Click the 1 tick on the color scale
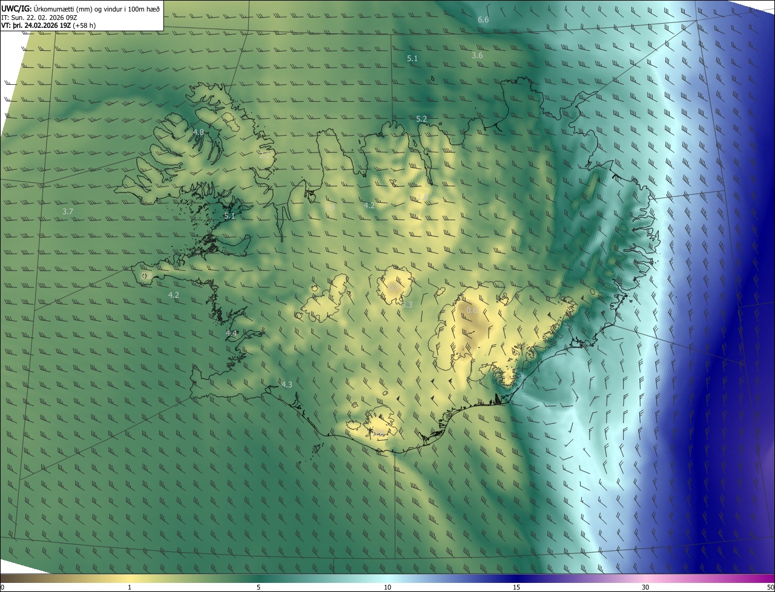 tap(130, 587)
